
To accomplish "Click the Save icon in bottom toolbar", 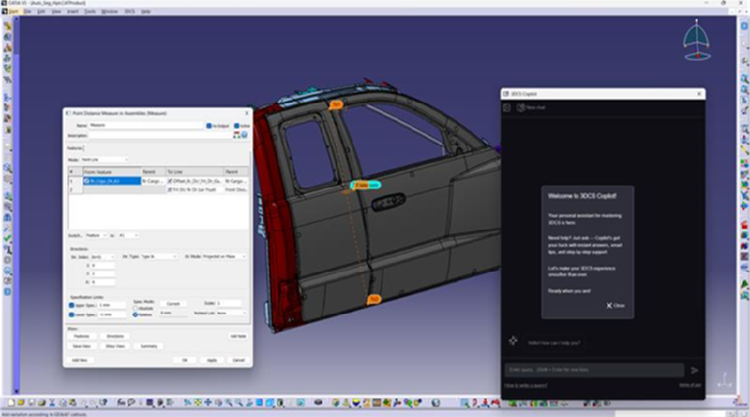I will (31, 403).
